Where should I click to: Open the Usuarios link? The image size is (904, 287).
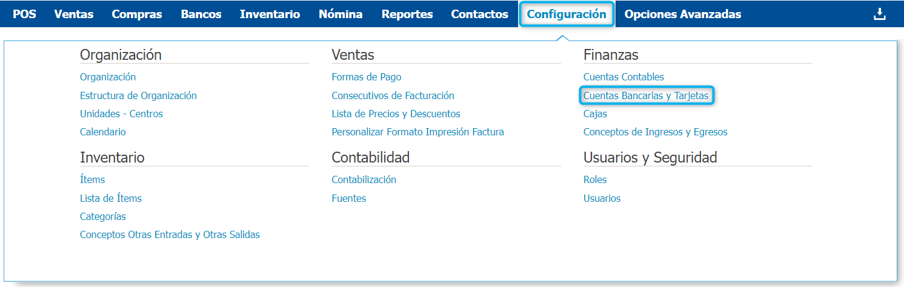pyautogui.click(x=602, y=198)
